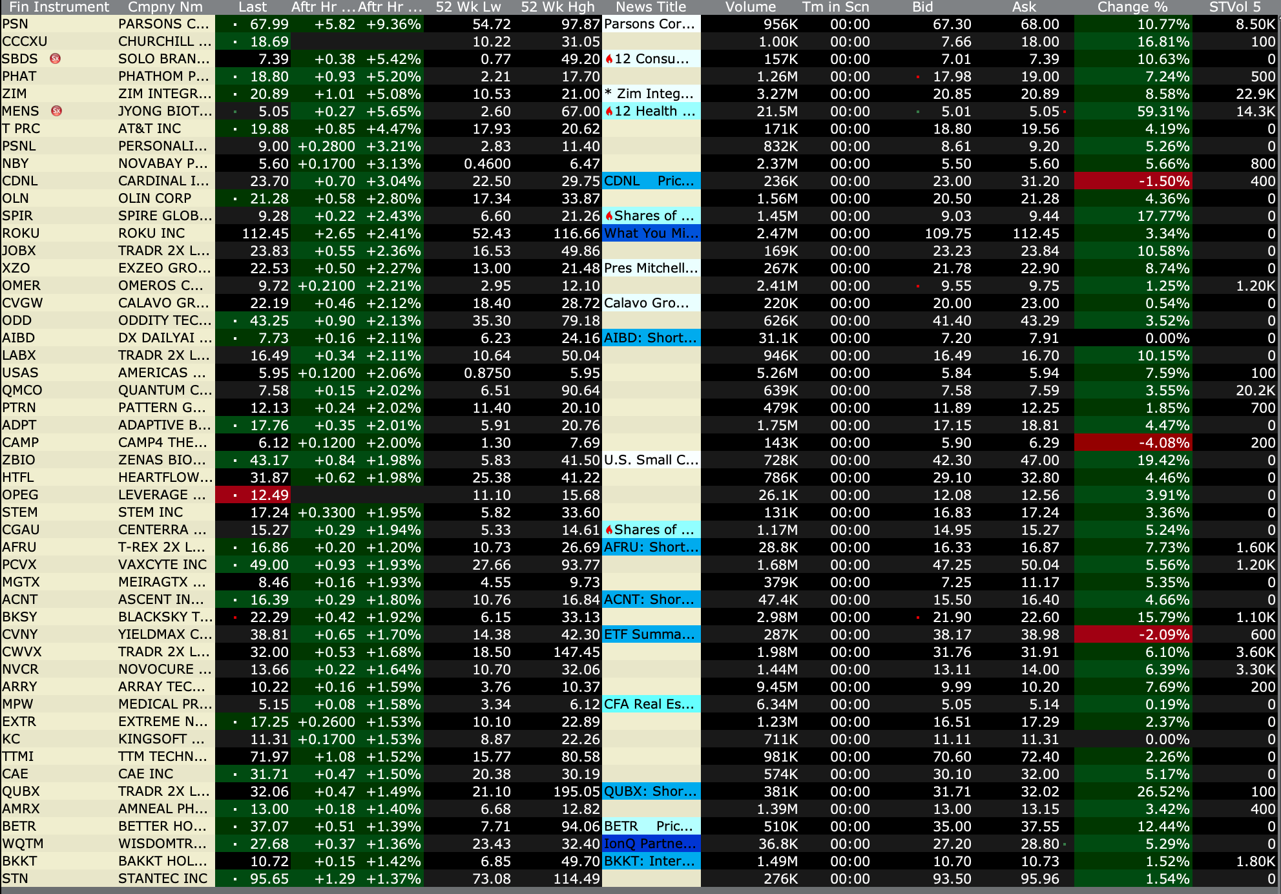Click the PSN bid price 67.30

952,25
